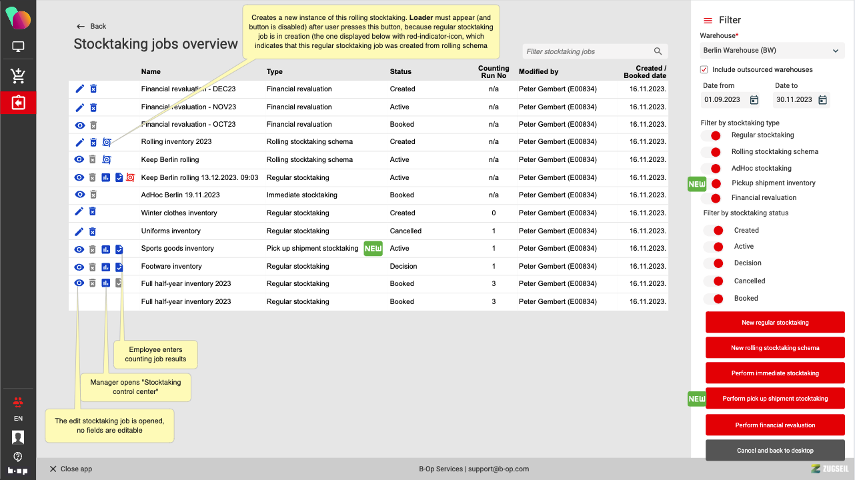
Task: Open the Date from calendar picker
Action: (x=754, y=100)
